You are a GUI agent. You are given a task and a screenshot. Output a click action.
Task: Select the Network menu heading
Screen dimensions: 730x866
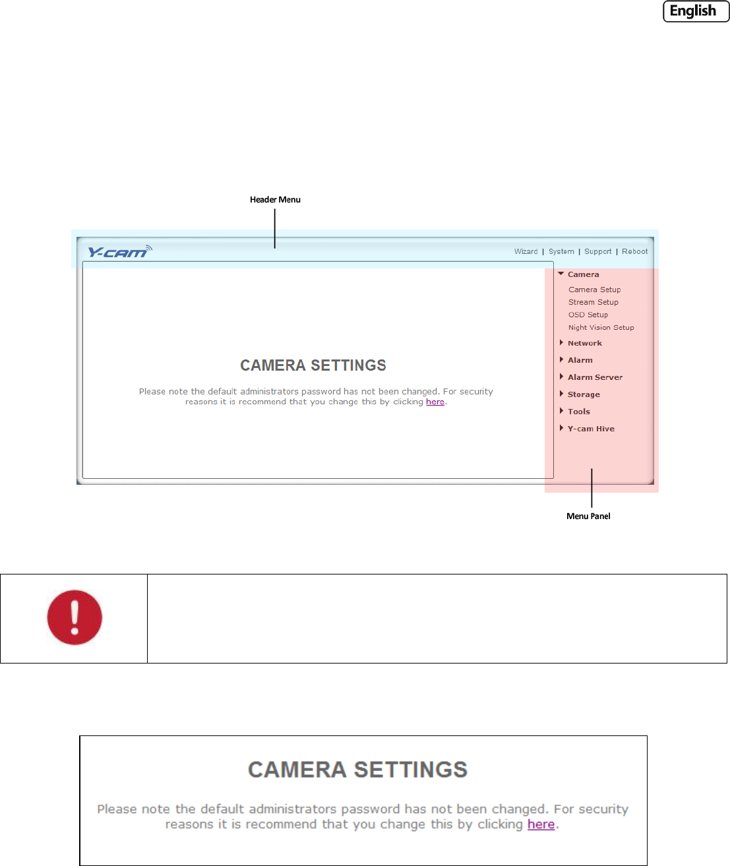point(585,343)
